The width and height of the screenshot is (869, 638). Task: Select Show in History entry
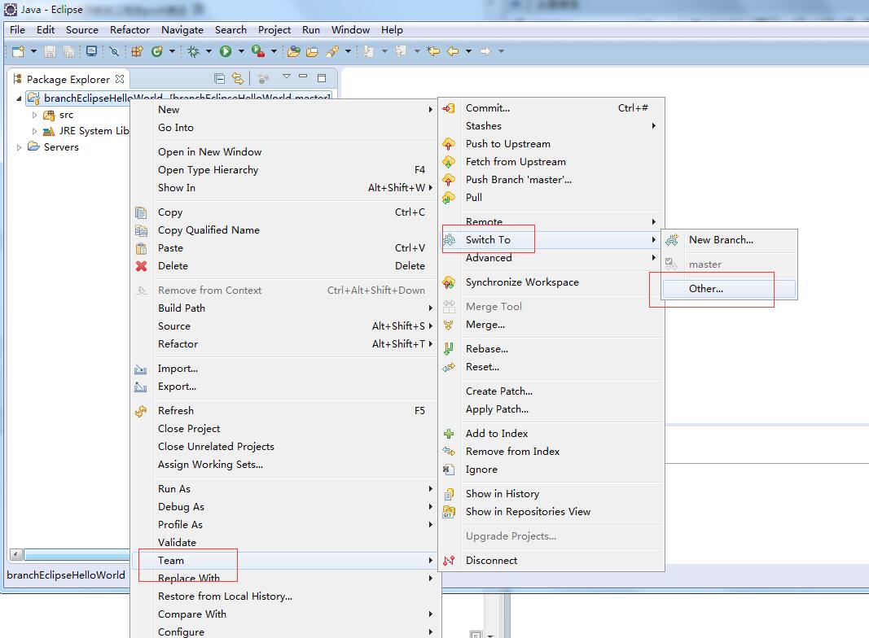(x=551, y=493)
